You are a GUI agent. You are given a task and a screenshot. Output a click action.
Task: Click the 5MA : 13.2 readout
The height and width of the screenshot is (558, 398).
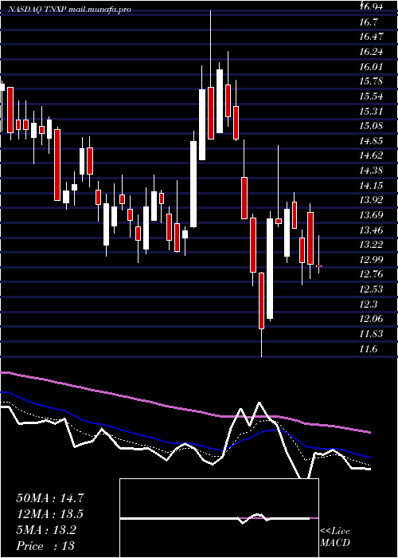click(x=46, y=530)
